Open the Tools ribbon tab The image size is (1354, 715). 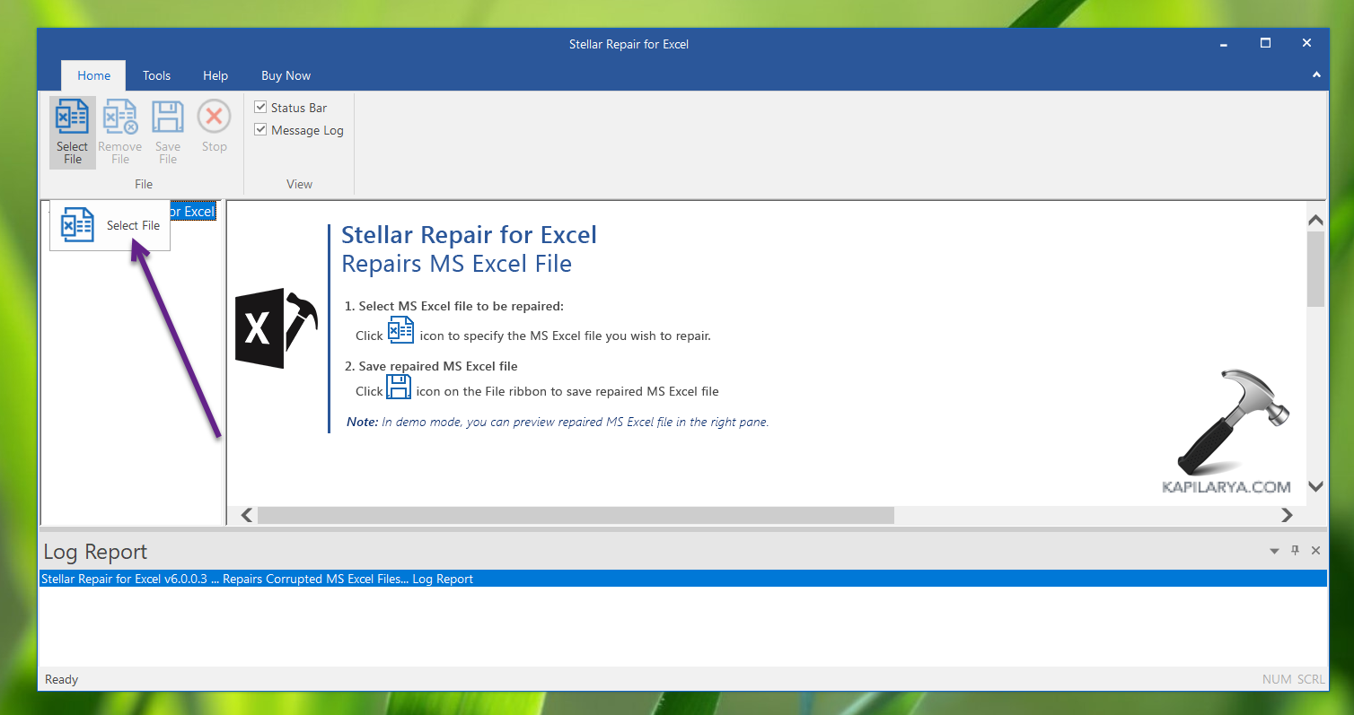156,75
